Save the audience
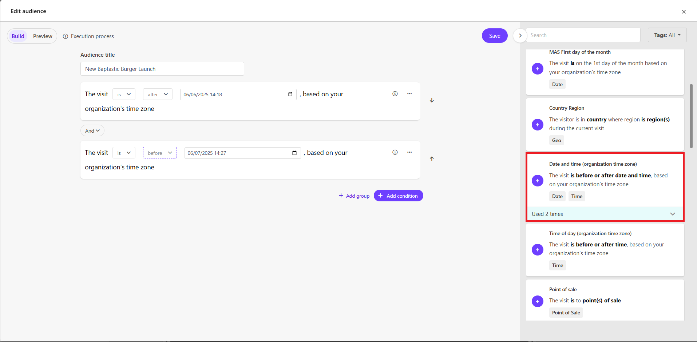697x342 pixels. point(494,36)
